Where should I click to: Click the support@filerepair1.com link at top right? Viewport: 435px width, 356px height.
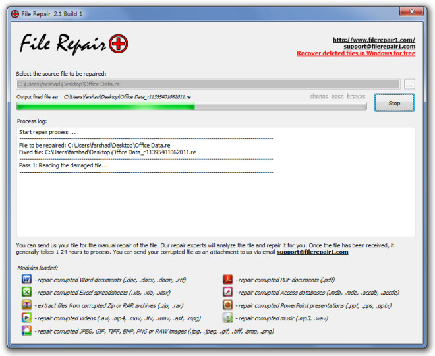[379, 47]
